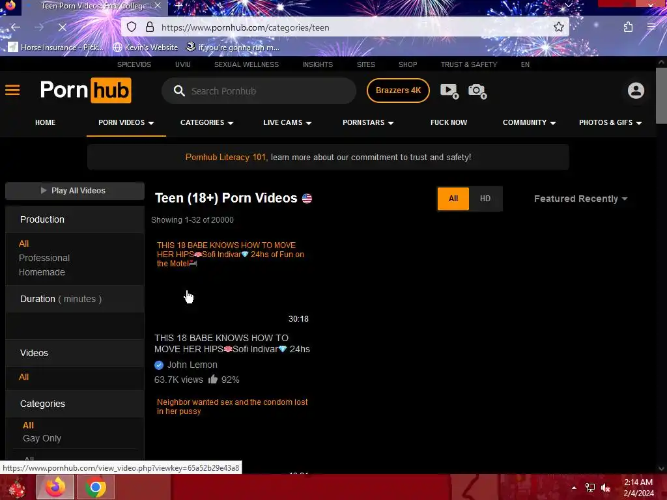667x500 pixels.
Task: Open the SEXUAL WELLNESS top link
Action: (246, 64)
